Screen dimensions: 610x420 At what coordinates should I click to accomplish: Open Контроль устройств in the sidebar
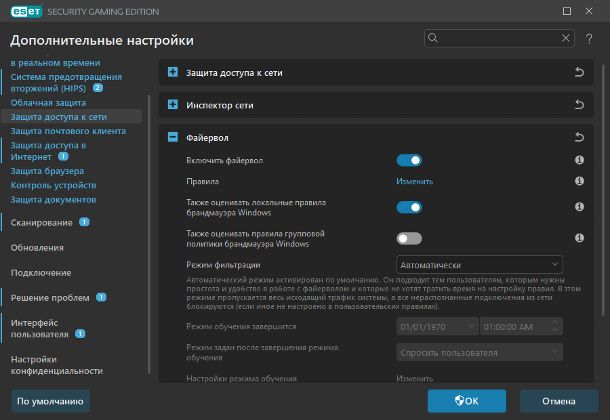[54, 186]
